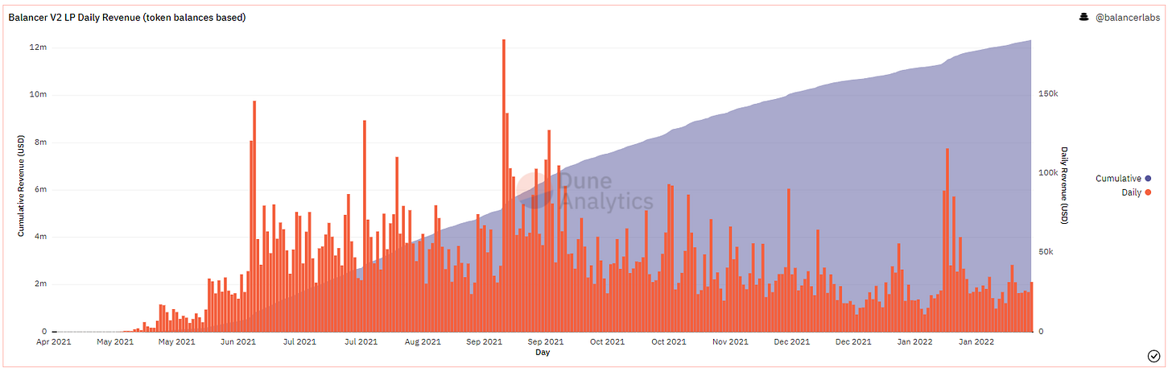Click the 4m cumulative axis label

[42, 237]
